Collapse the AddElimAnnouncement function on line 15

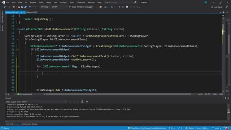pos(18,29)
